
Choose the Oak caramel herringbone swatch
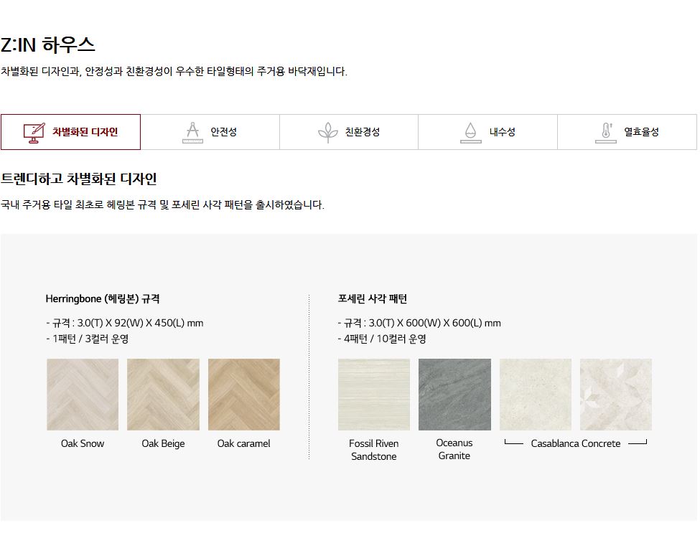tap(244, 394)
